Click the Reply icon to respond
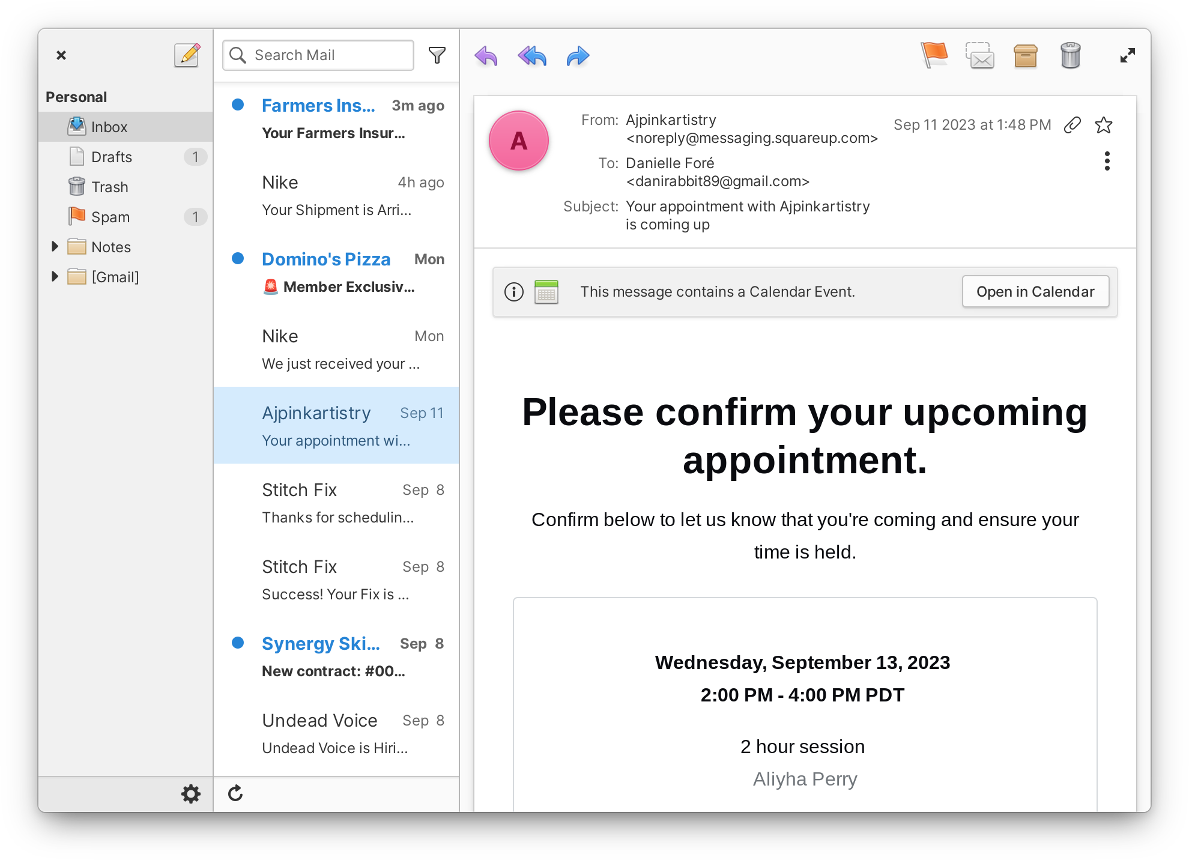 (x=488, y=55)
